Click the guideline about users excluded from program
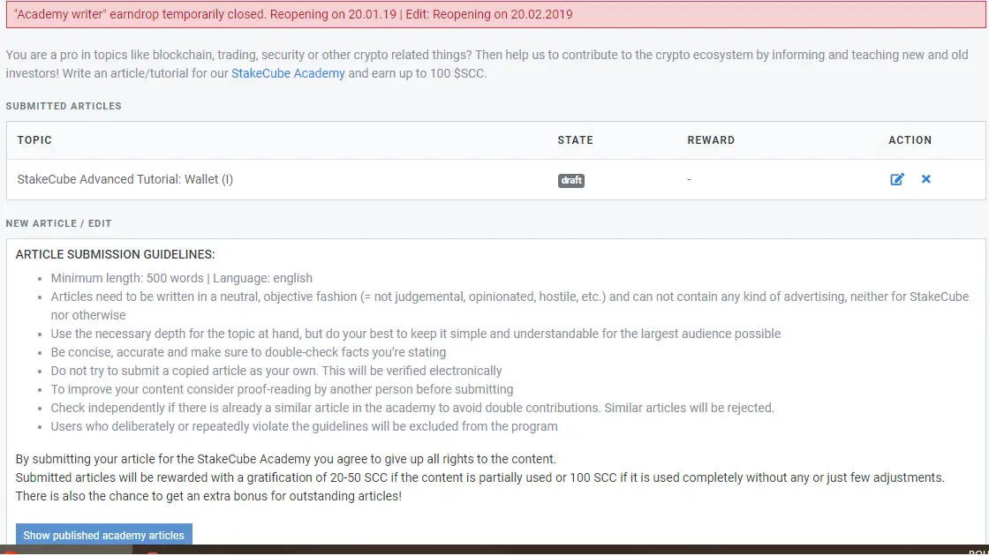 click(x=304, y=427)
